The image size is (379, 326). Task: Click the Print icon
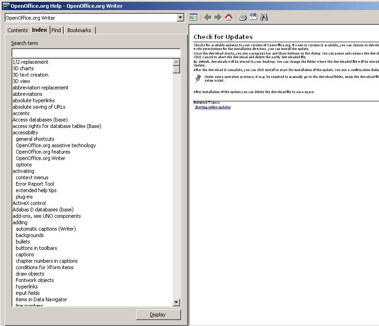pyautogui.click(x=243, y=17)
